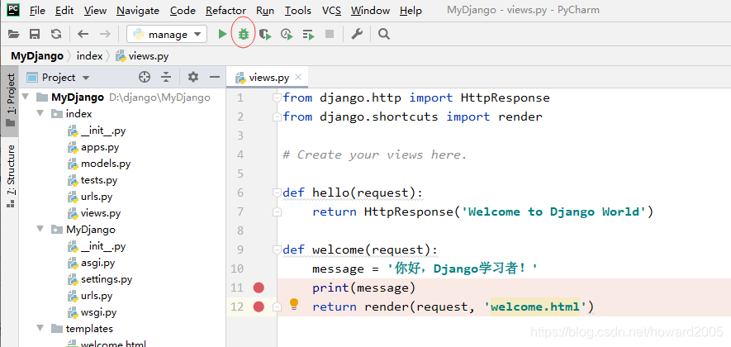Screen dimensions: 731x347
Task: Select the views.py editor tab
Action: [x=268, y=78]
